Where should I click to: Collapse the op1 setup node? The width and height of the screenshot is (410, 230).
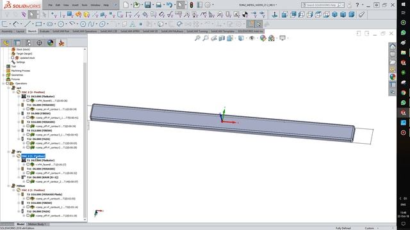8,88
